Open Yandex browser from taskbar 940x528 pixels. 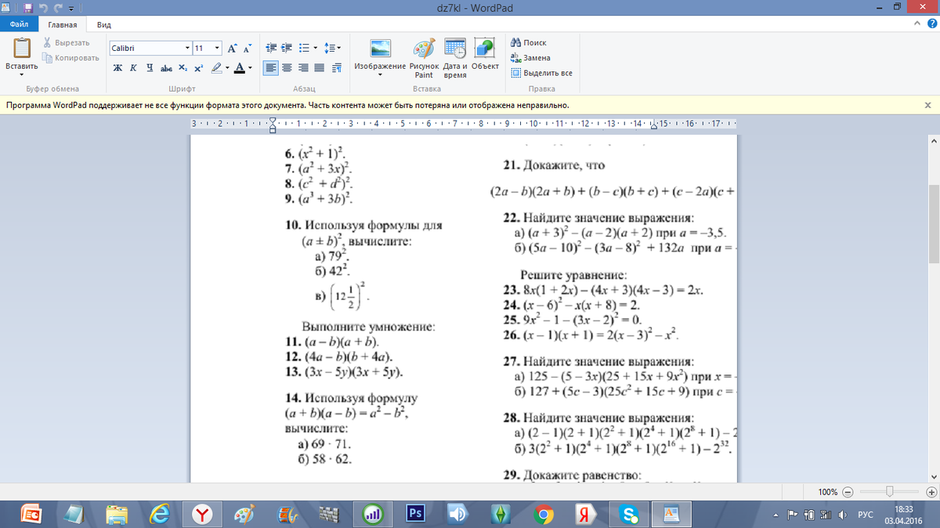[204, 514]
